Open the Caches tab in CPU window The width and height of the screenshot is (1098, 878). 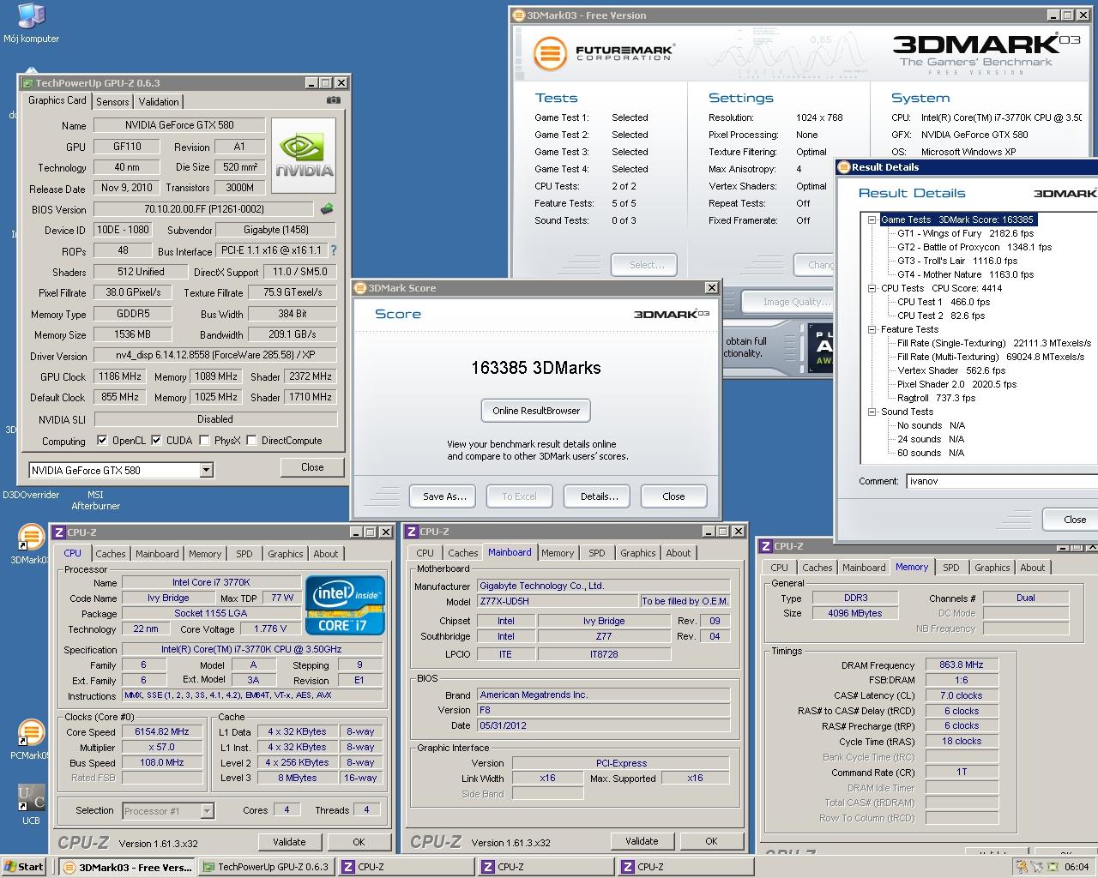pyautogui.click(x=111, y=554)
